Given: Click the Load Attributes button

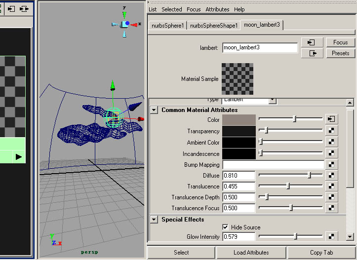Looking at the screenshot, I should [x=251, y=253].
